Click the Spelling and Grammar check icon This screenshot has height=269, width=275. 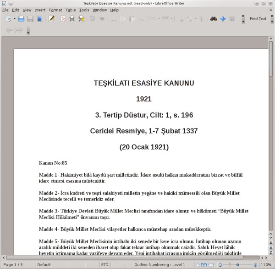[93, 19]
